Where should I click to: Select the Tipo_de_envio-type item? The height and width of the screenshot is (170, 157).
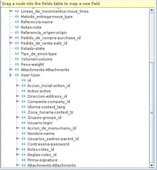(x=39, y=54)
